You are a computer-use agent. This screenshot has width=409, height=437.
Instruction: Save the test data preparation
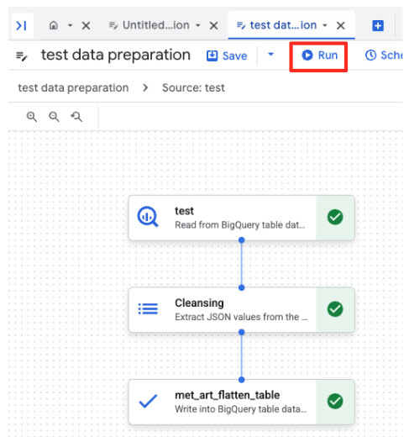coord(227,55)
